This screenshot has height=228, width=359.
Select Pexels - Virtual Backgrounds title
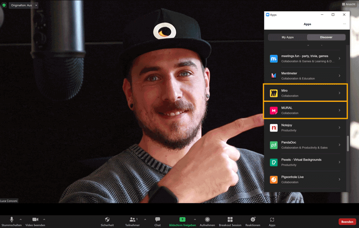click(x=301, y=160)
